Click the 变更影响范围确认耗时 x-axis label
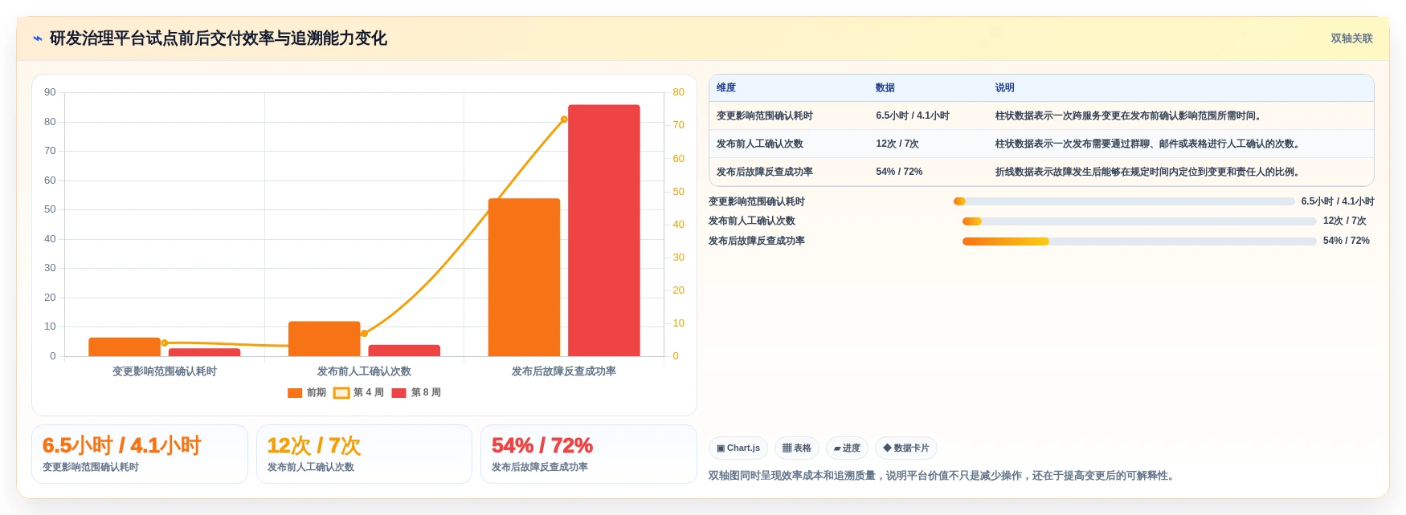The width and height of the screenshot is (1406, 515). point(165,371)
